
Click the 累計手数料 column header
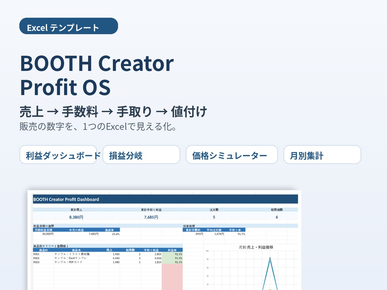tap(193, 230)
